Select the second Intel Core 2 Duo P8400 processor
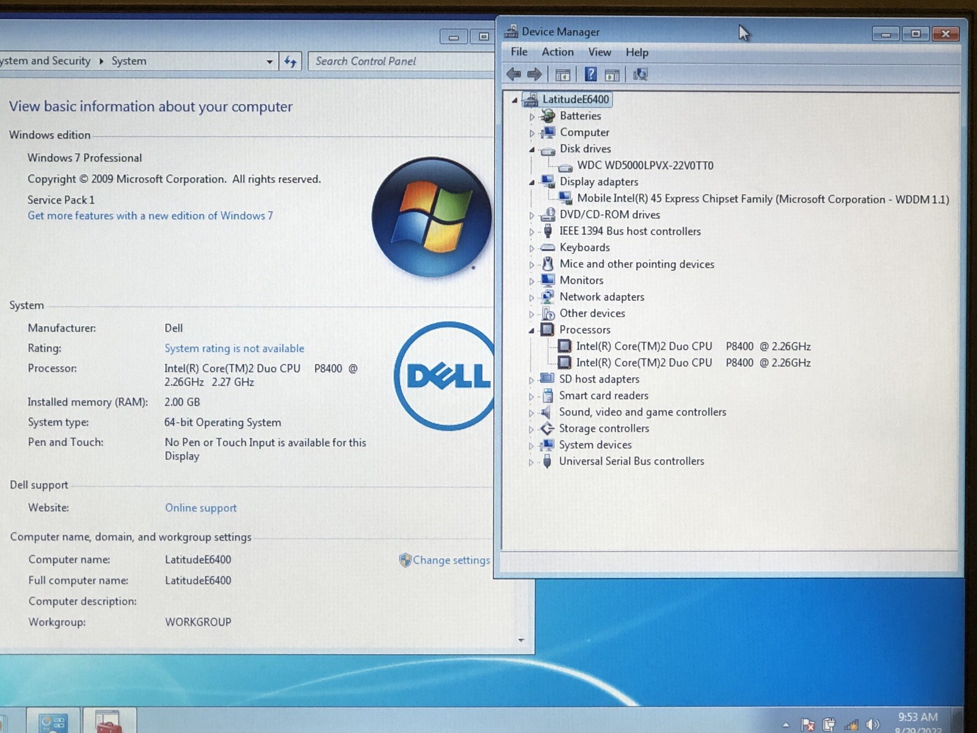The image size is (977, 733). tap(694, 363)
